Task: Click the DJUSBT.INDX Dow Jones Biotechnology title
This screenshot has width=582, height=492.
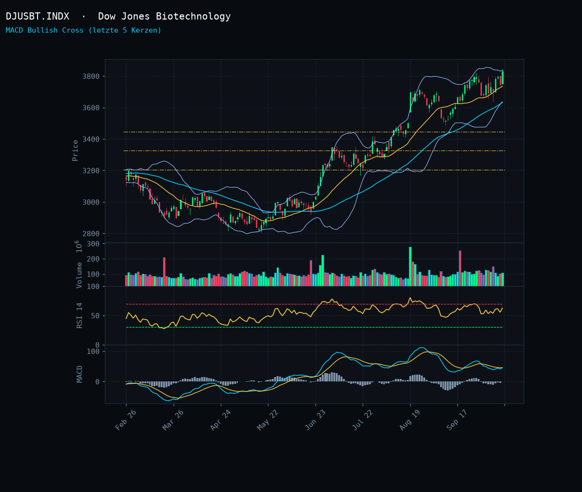Action: coord(118,16)
